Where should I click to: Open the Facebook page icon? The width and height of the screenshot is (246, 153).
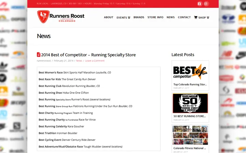pos(199,4)
